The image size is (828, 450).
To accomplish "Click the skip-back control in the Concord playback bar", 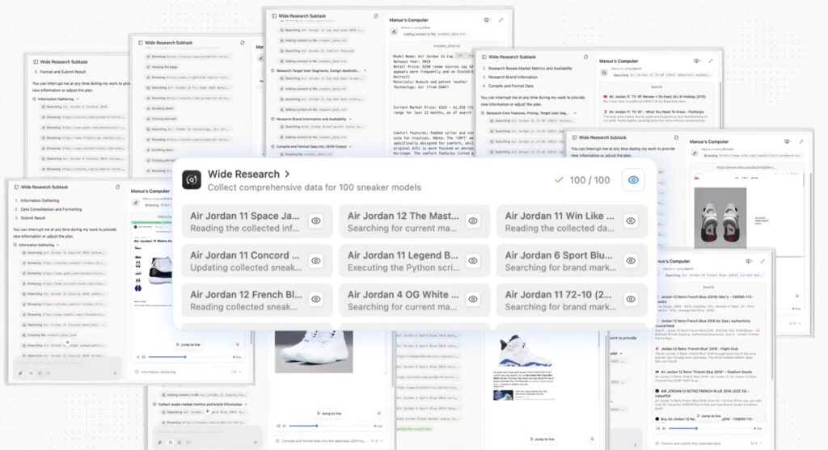I will coord(137,357).
